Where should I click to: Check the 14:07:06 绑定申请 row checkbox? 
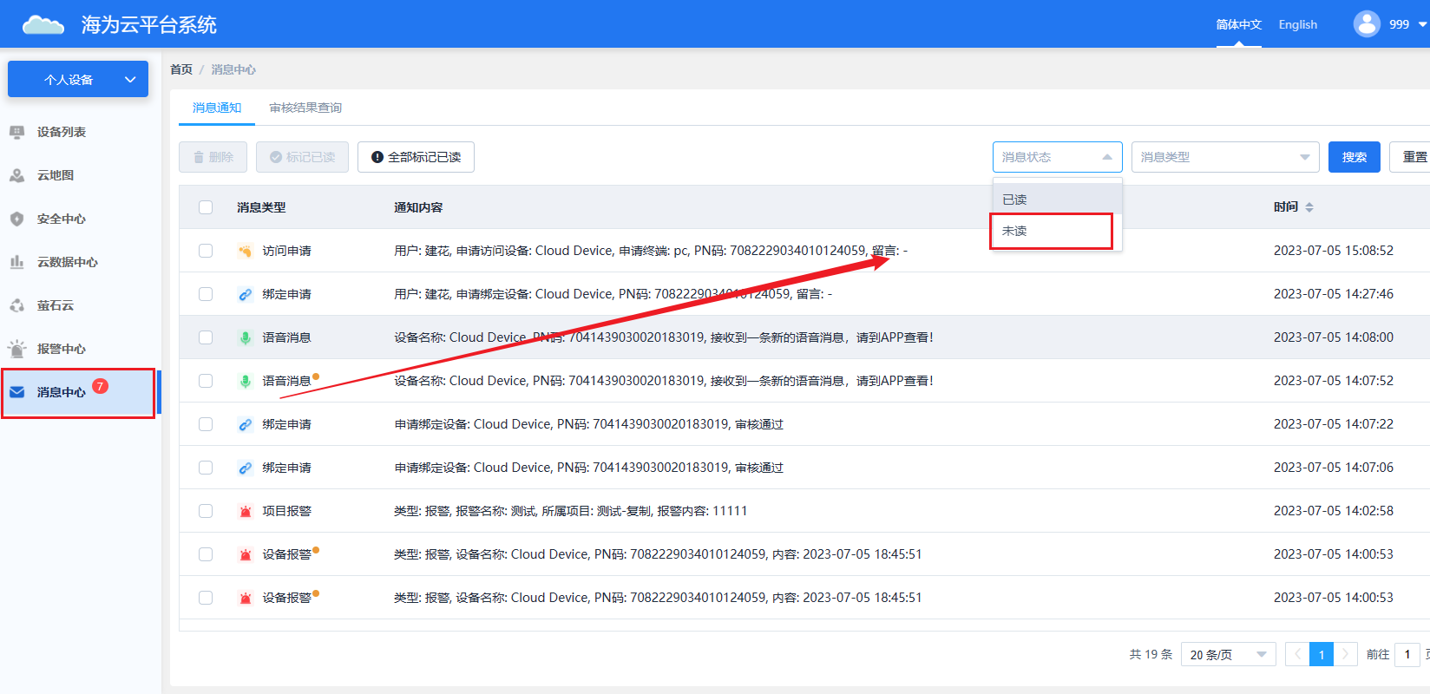pyautogui.click(x=206, y=468)
